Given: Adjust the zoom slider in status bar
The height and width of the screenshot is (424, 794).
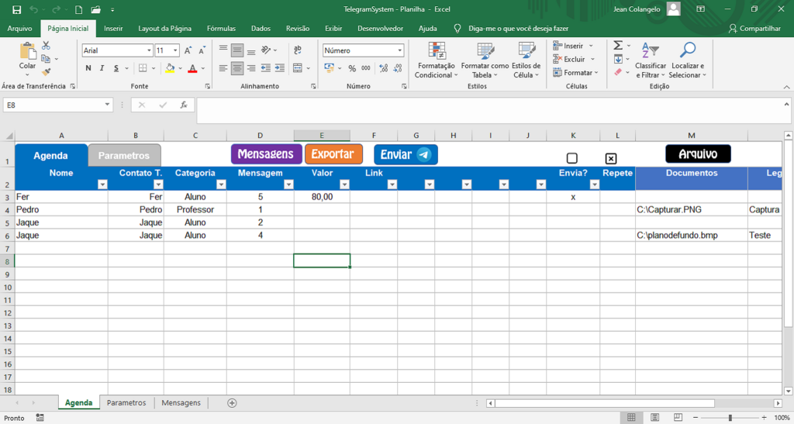Looking at the screenshot, I should point(730,418).
